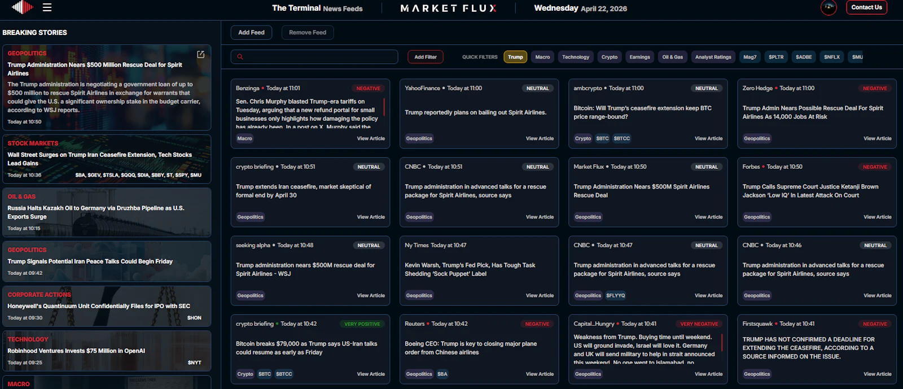The height and width of the screenshot is (389, 903).
Task: Click NEGATIVE badge on Benzinga card
Action: point(369,89)
